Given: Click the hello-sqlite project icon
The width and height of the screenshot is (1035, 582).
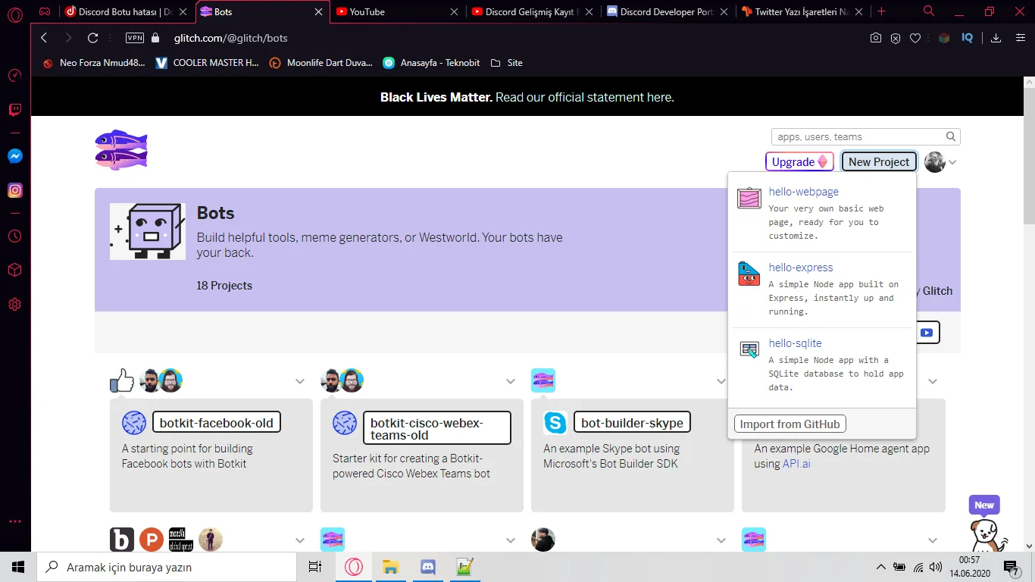Looking at the screenshot, I should tap(749, 349).
